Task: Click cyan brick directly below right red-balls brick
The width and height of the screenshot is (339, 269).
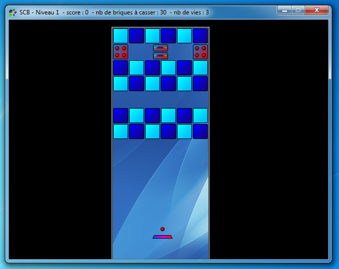Action: click(x=200, y=68)
